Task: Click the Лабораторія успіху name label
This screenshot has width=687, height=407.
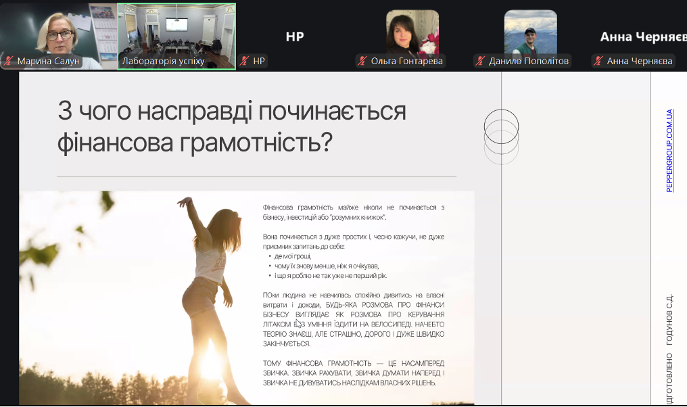Action: click(163, 62)
